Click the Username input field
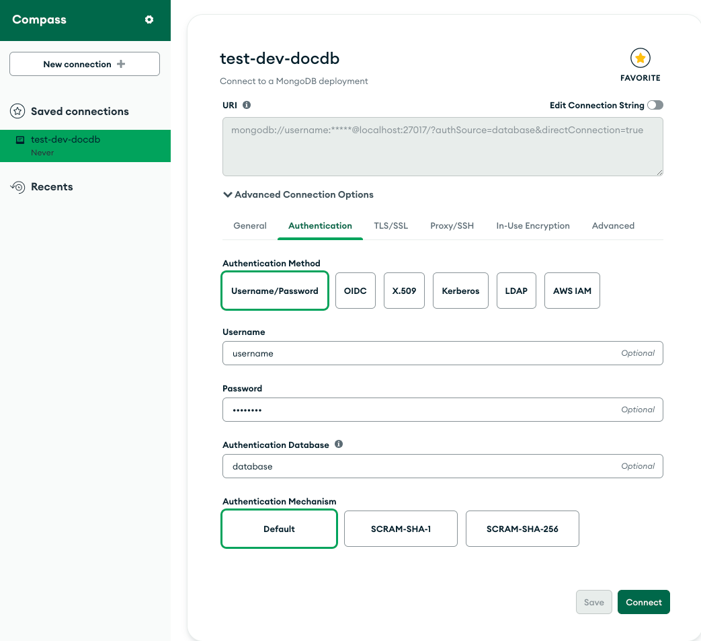The height and width of the screenshot is (641, 701). click(443, 353)
